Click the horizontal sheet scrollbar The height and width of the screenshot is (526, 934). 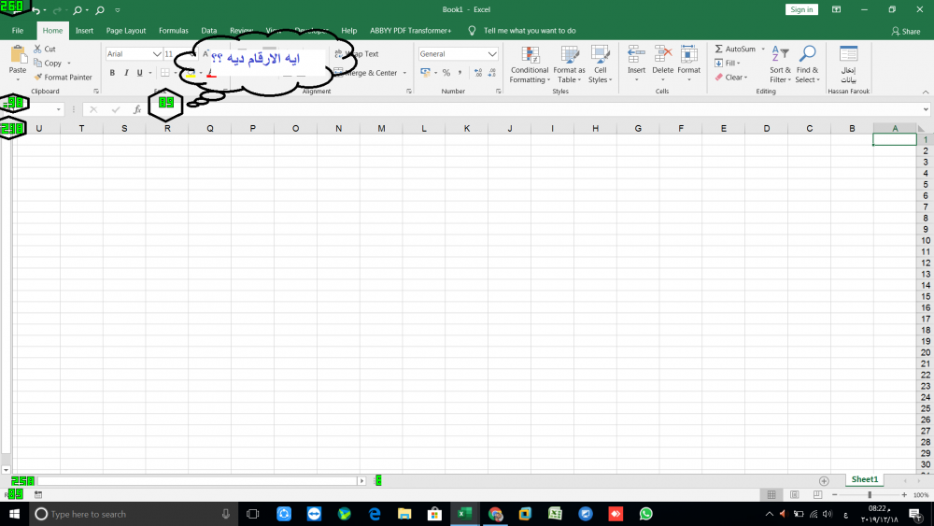[x=196, y=481]
